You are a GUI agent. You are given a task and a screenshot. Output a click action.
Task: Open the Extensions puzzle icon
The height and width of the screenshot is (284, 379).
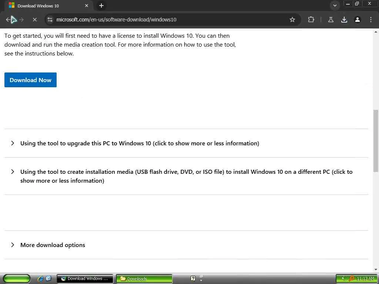[311, 20]
